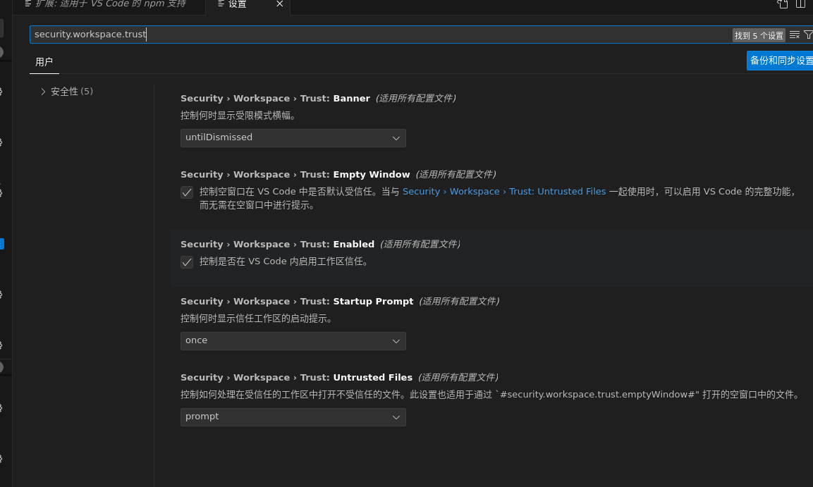The height and width of the screenshot is (487, 813).
Task: Click the 找到 5 个设置 results badge
Action: (x=759, y=35)
